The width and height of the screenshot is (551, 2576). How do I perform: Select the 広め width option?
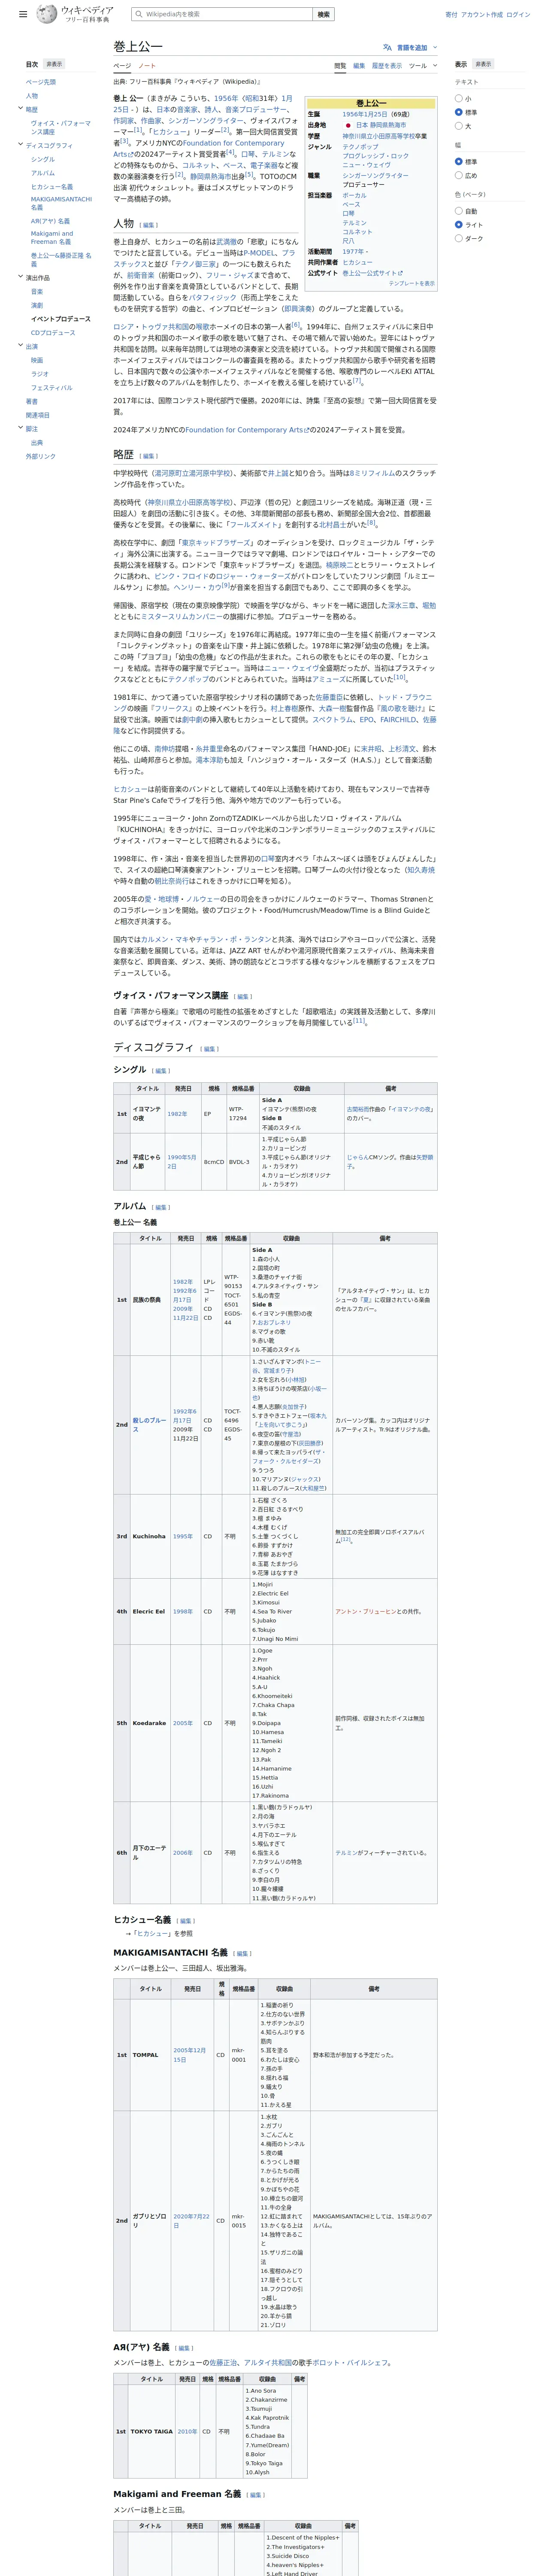(x=459, y=175)
